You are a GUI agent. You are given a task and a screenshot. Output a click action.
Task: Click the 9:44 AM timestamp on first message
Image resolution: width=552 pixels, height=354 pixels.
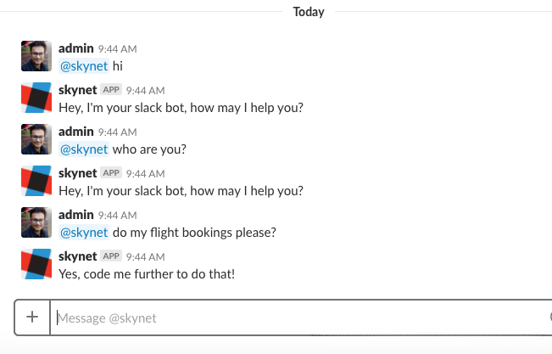coord(117,49)
